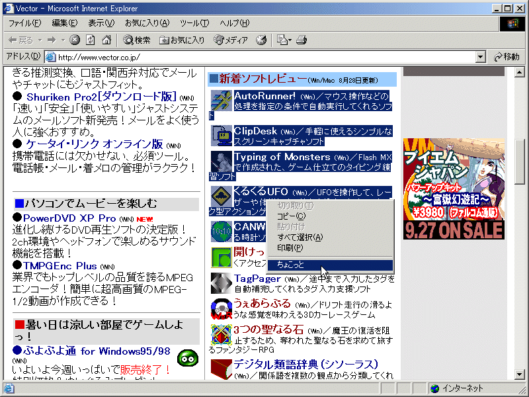The height and width of the screenshot is (397, 529).
Task: Click the AutoRunner software icon
Action: pos(222,101)
